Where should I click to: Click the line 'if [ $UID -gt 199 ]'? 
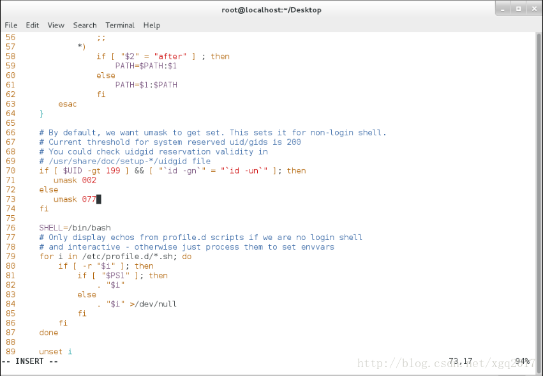coord(172,170)
